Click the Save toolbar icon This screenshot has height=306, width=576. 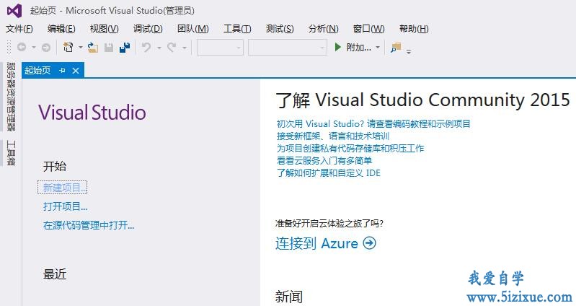(109, 48)
